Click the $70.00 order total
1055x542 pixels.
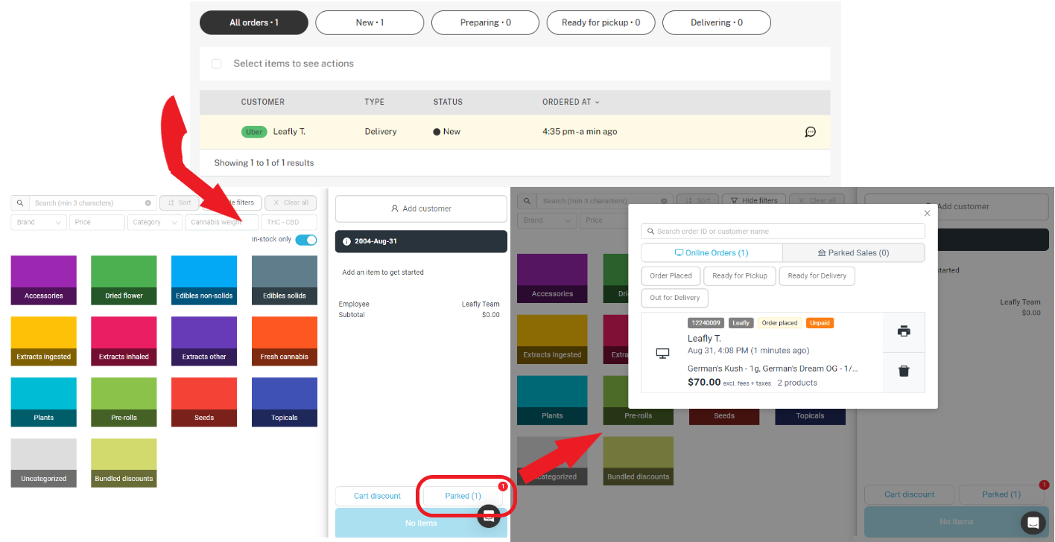click(x=704, y=383)
